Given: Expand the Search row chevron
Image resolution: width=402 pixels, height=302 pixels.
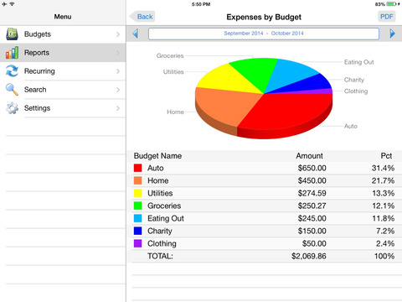Looking at the screenshot, I should click(x=118, y=90).
